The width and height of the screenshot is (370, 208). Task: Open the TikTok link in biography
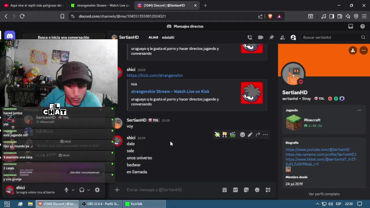click(x=321, y=162)
